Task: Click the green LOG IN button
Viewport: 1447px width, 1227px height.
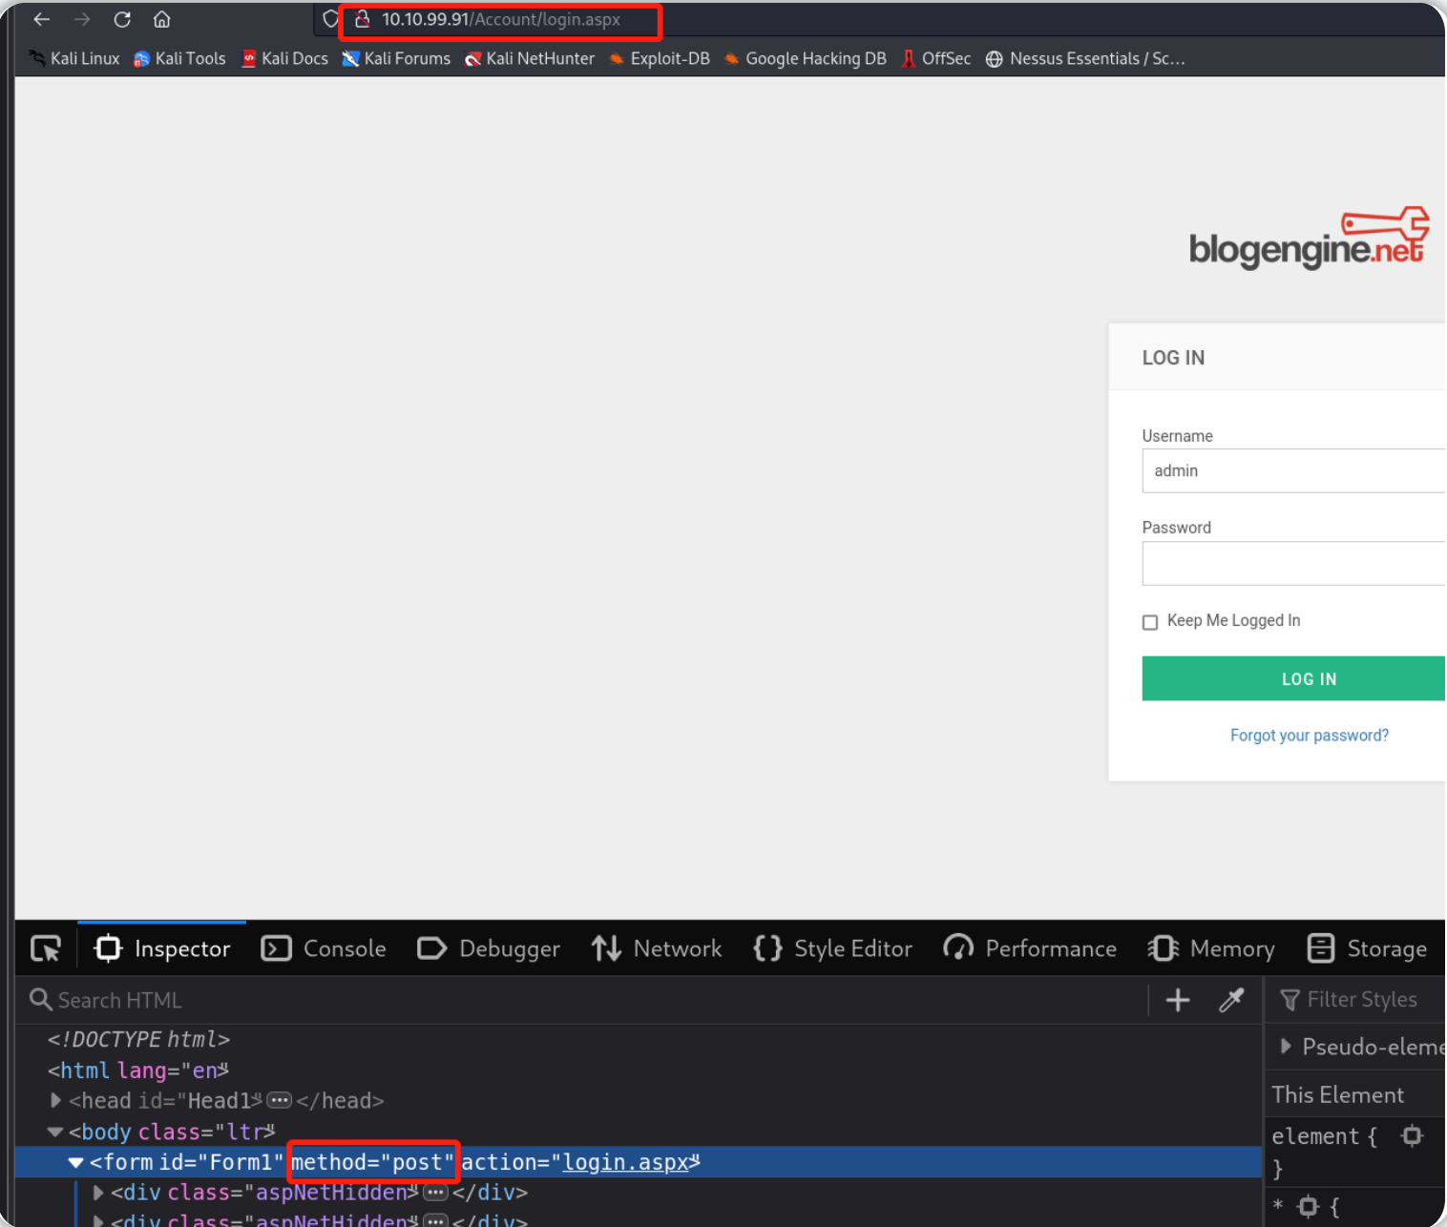Action: tap(1293, 678)
